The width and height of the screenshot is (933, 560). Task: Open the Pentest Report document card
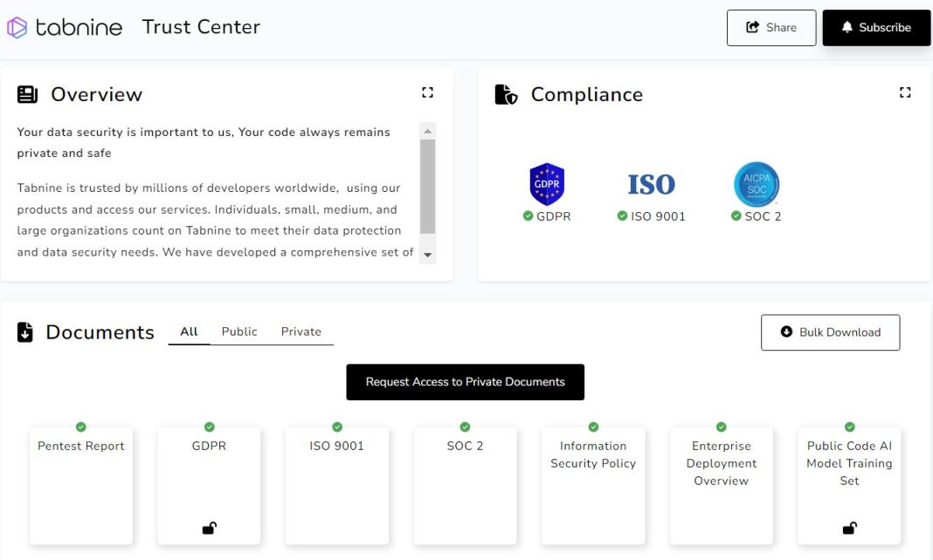point(81,484)
